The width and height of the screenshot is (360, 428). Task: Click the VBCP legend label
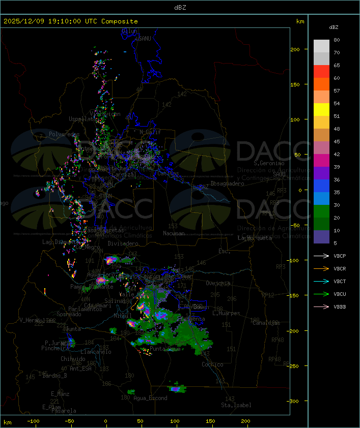point(340,256)
